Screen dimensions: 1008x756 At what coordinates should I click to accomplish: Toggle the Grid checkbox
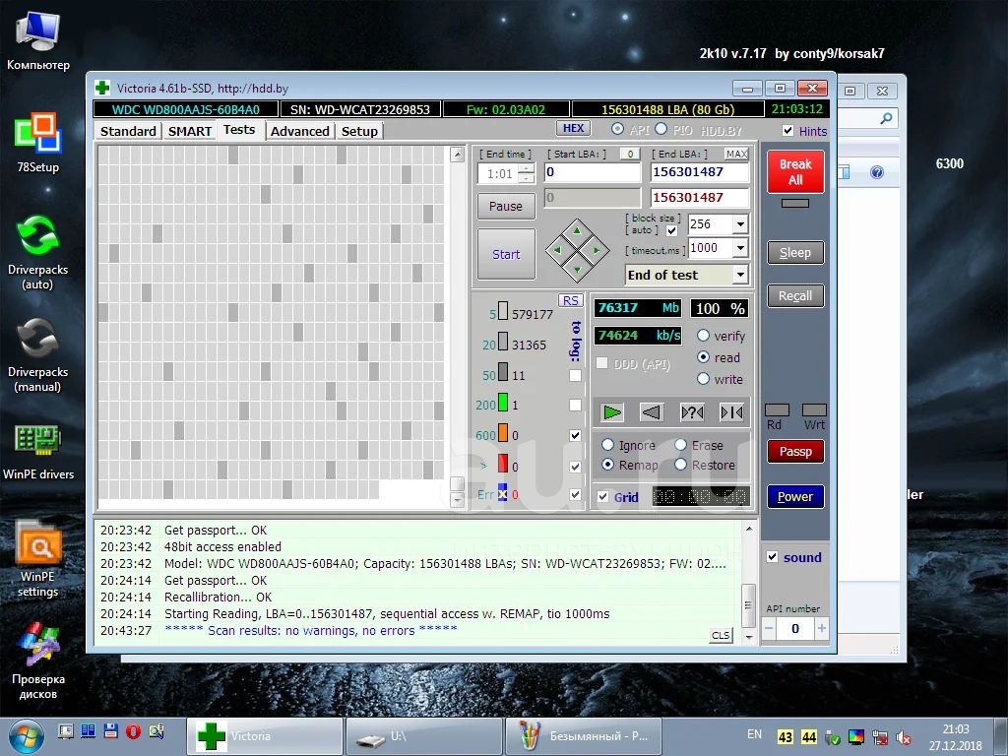click(x=603, y=496)
